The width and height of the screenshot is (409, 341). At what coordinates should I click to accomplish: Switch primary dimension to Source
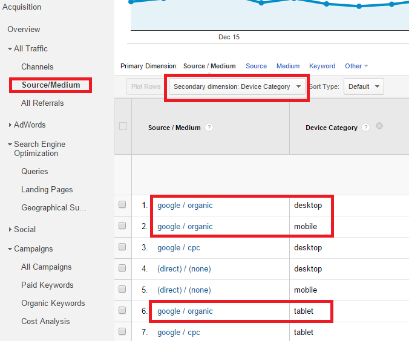(256, 66)
